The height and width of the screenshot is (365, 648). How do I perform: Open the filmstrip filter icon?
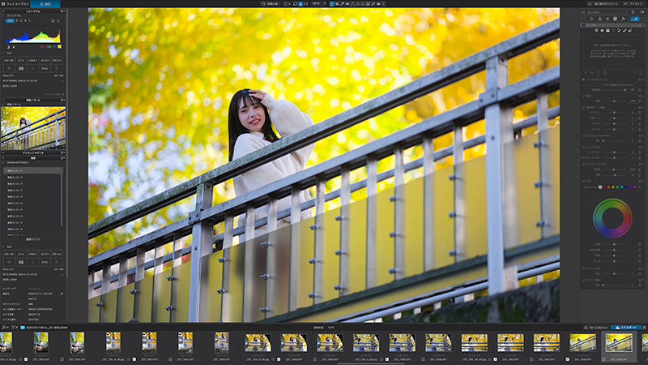click(13, 327)
